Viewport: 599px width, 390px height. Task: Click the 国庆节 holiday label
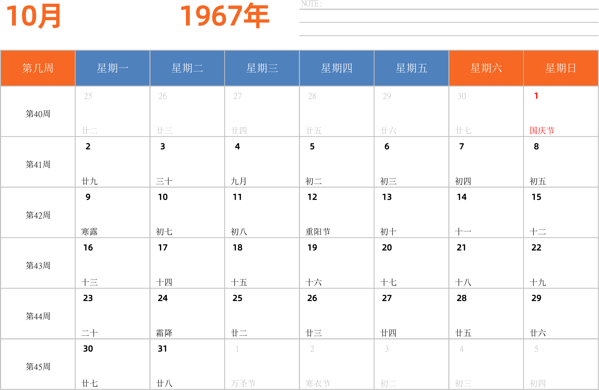click(x=542, y=131)
